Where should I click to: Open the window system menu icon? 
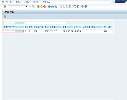point(3,2)
